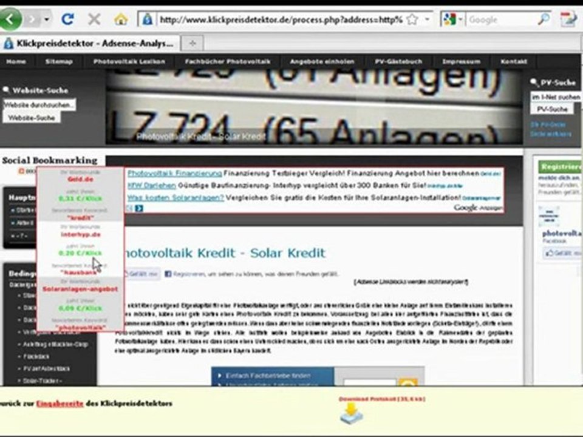The width and height of the screenshot is (583, 437).
Task: Click into the Google search box
Action: [x=500, y=19]
